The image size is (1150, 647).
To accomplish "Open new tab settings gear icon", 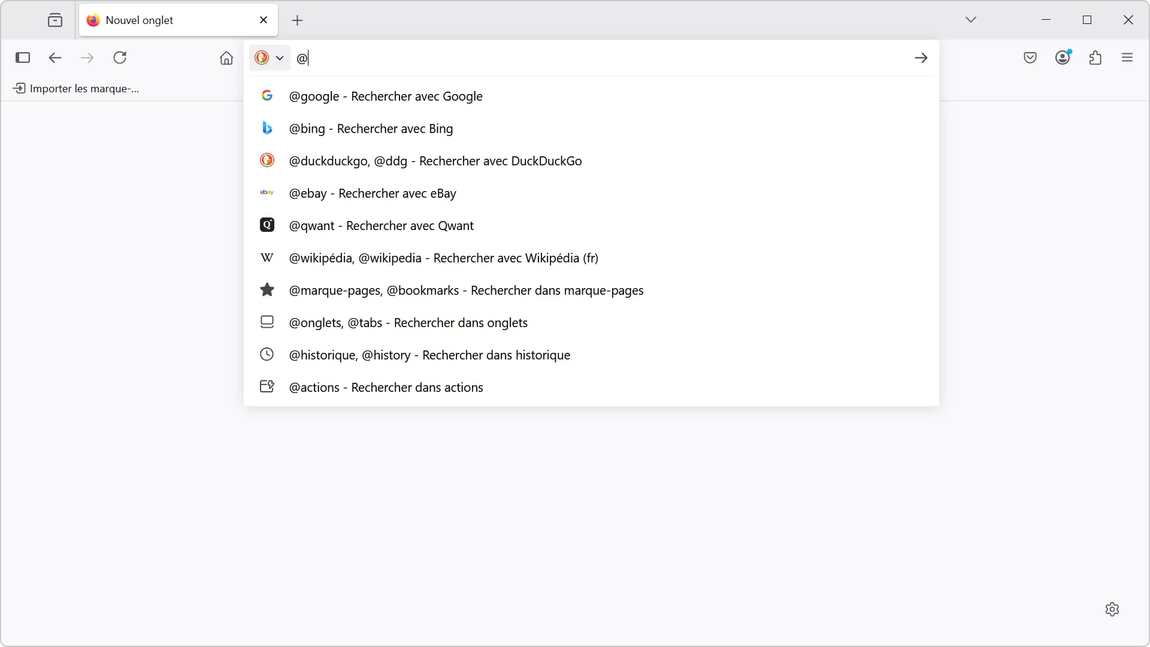I will 1112,609.
